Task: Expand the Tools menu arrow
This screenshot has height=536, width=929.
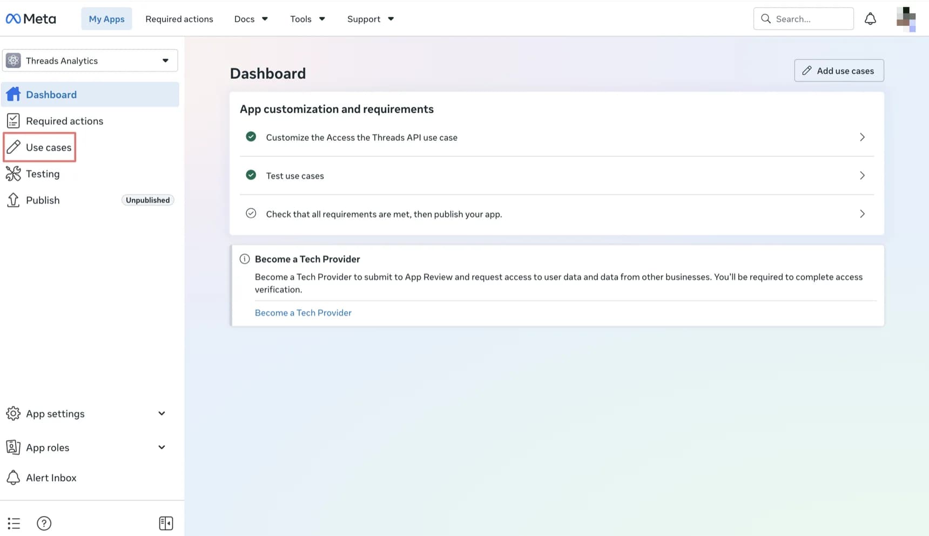Action: coord(322,19)
